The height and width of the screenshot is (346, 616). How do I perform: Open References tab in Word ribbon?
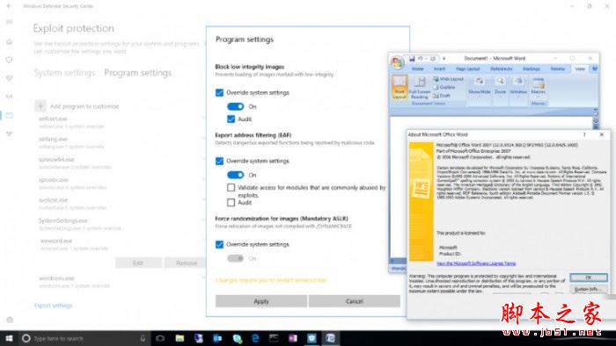click(x=502, y=69)
